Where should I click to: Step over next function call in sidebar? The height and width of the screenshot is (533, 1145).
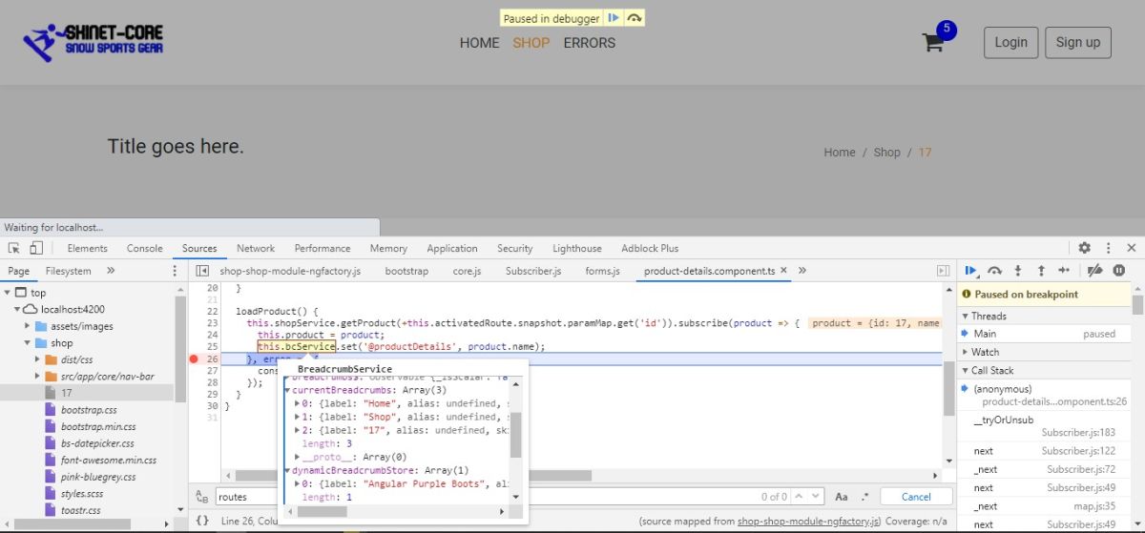(995, 271)
